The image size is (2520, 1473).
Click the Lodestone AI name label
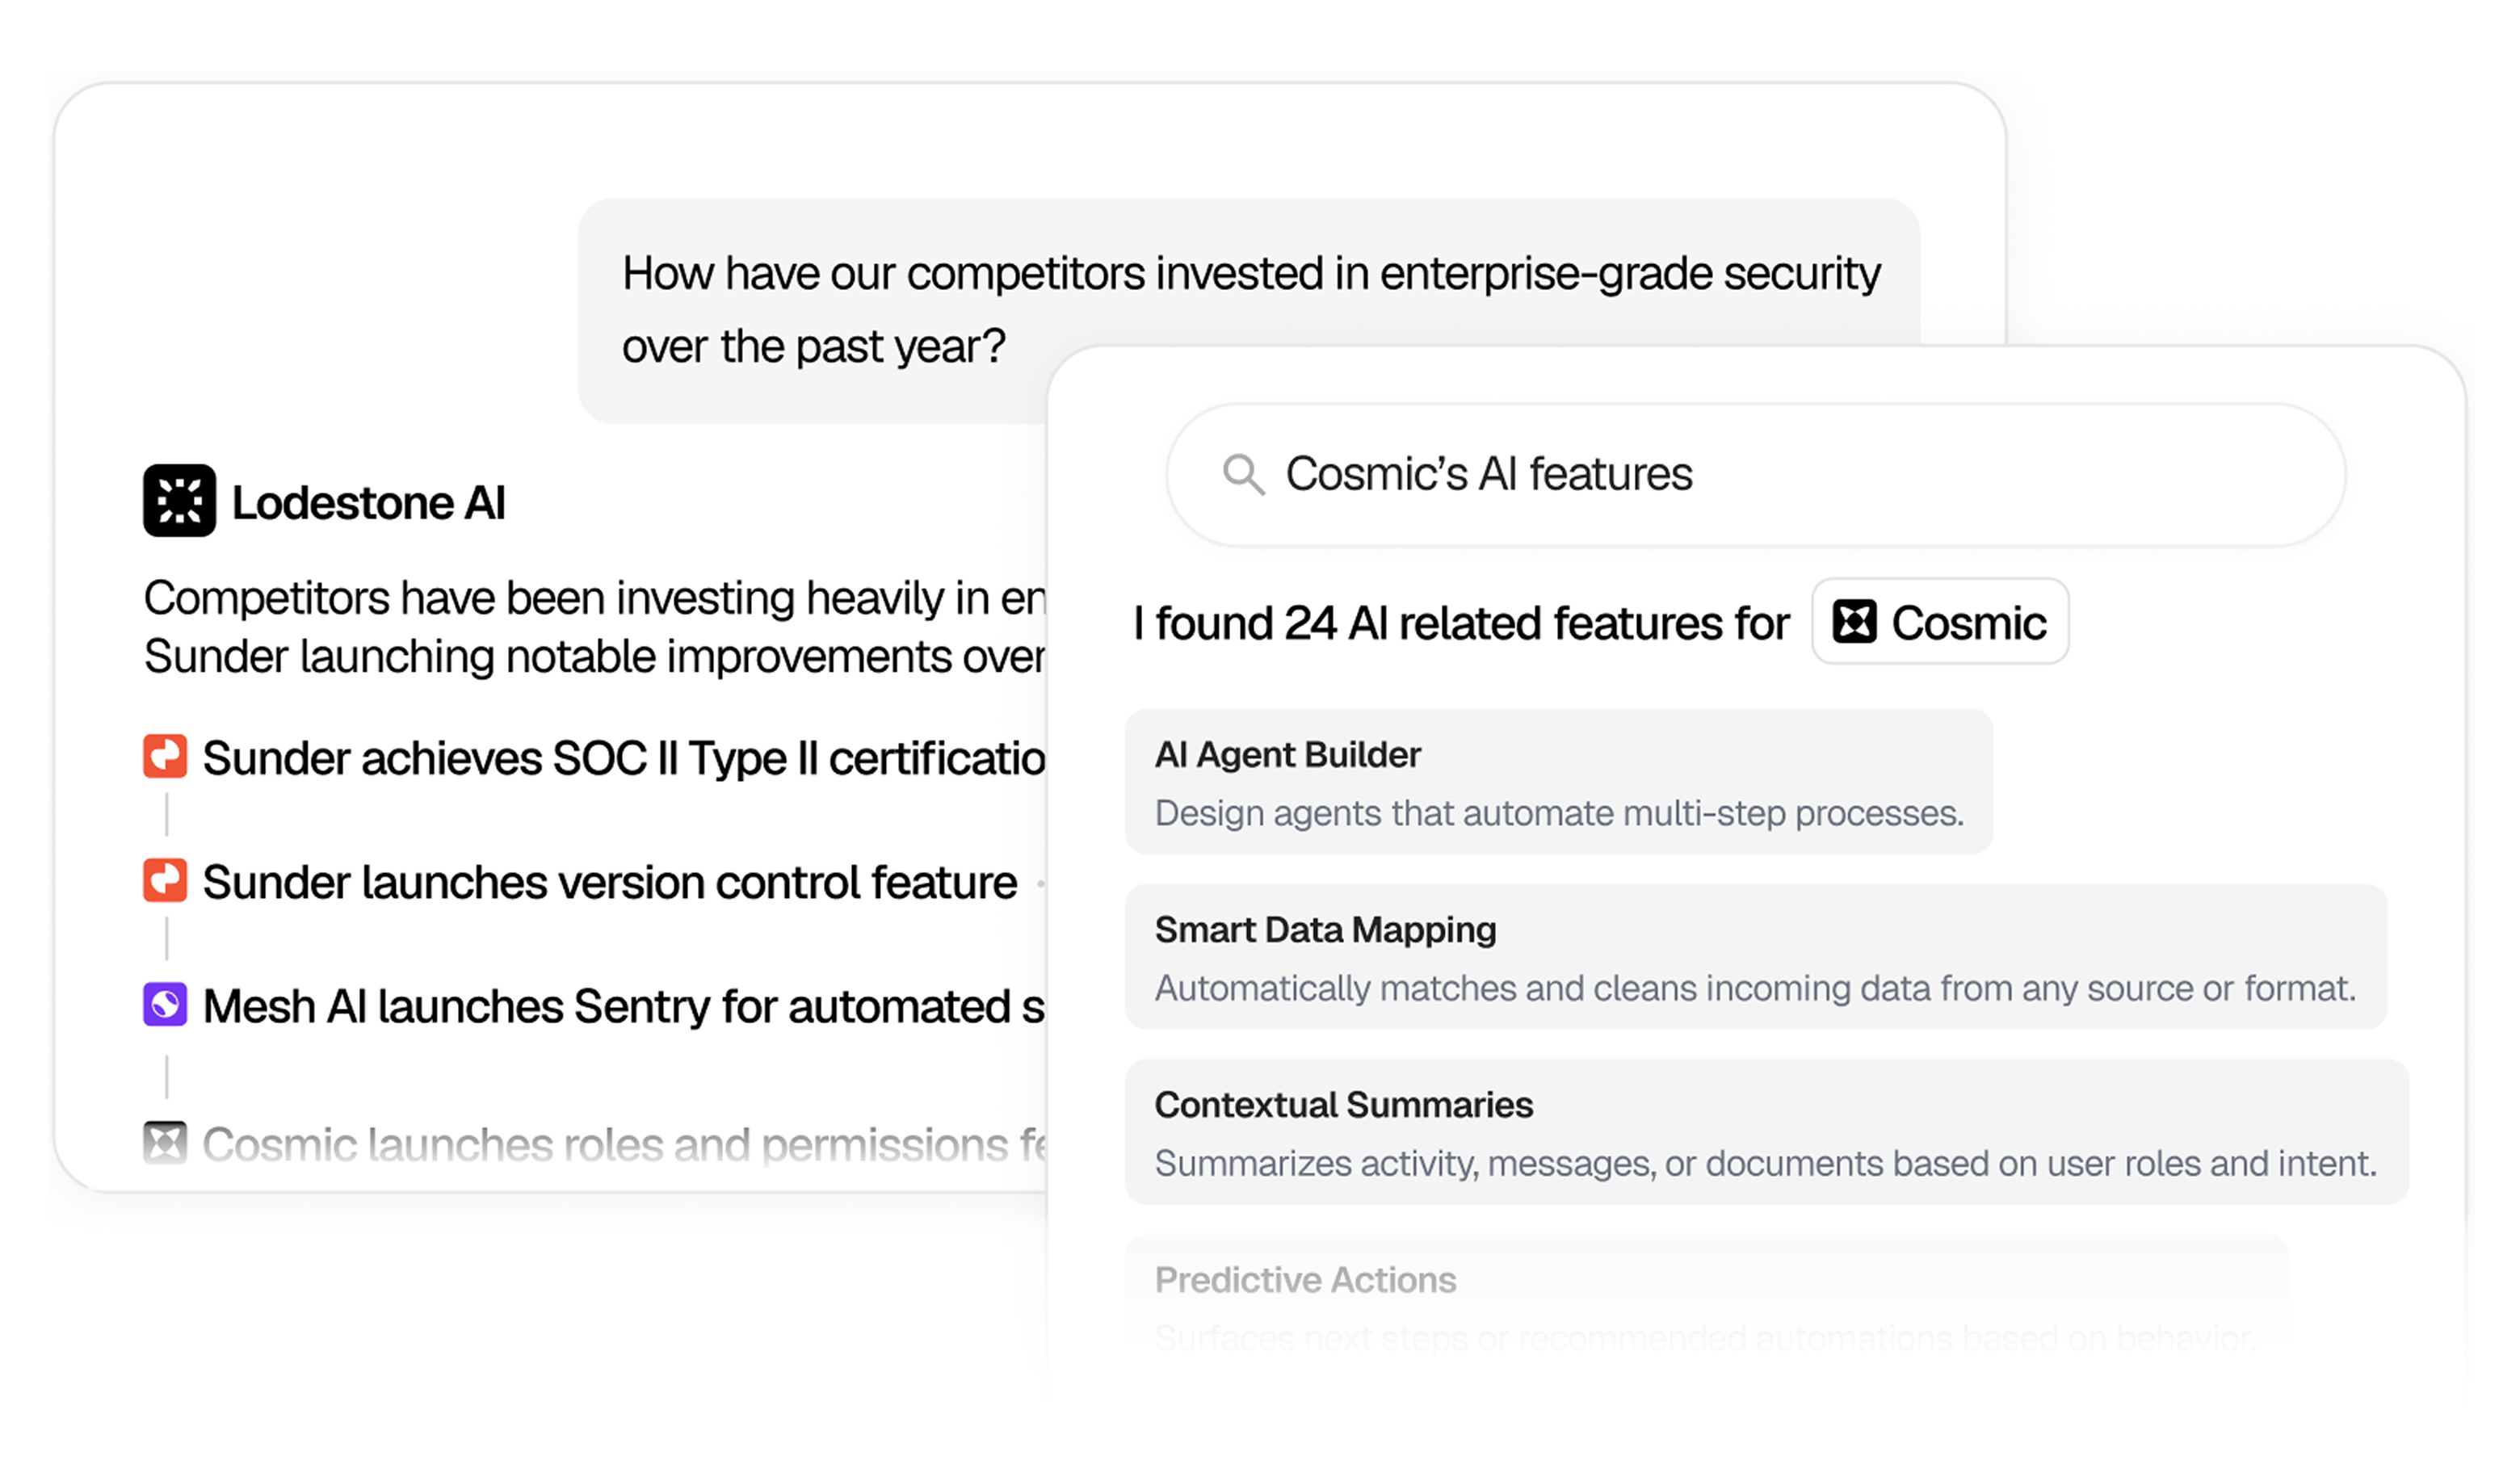371,502
